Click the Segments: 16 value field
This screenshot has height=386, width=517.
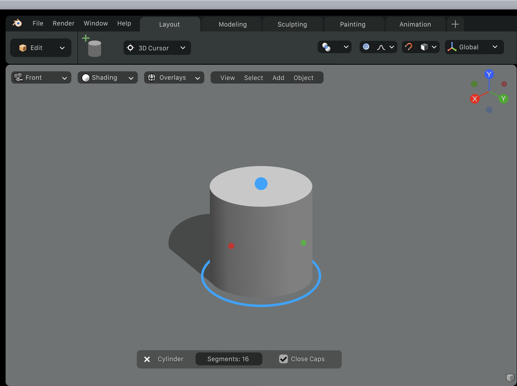[x=229, y=359]
